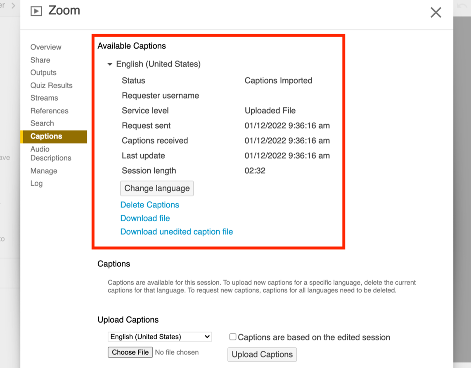Viewport: 471px width, 368px height.
Task: View Quiz Results in sidebar
Action: (x=51, y=85)
